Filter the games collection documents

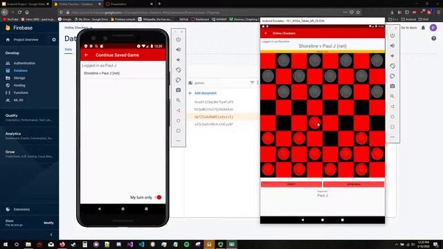point(252,82)
